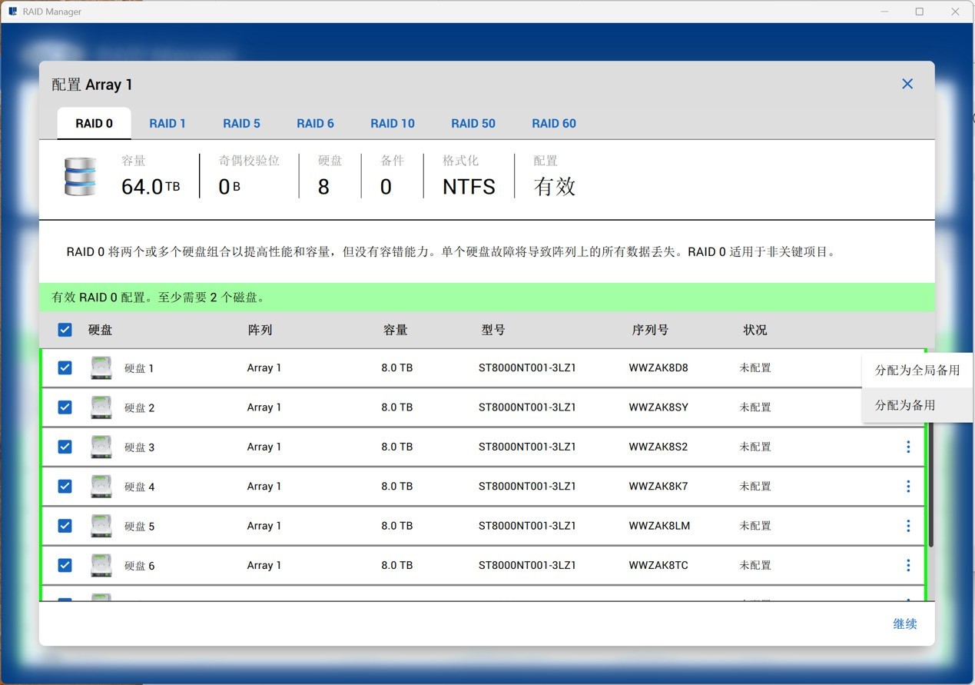Close the 配置 Array 1 dialog
975x685 pixels.
(907, 84)
